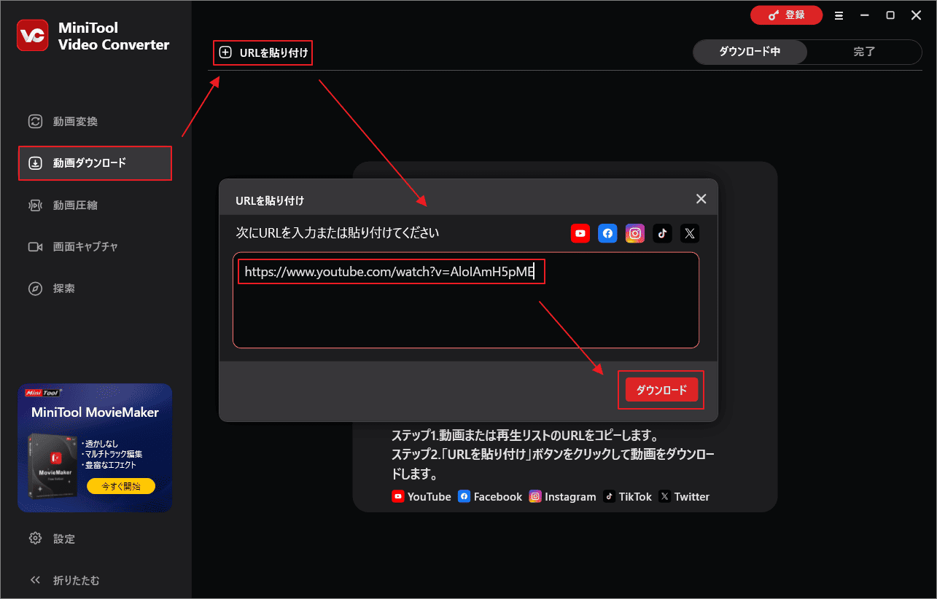Click the X icon in the dialog's site row

coord(690,233)
